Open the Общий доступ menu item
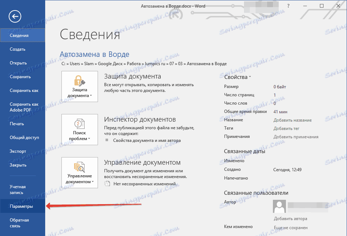This screenshot has width=347, height=236. tap(22, 138)
